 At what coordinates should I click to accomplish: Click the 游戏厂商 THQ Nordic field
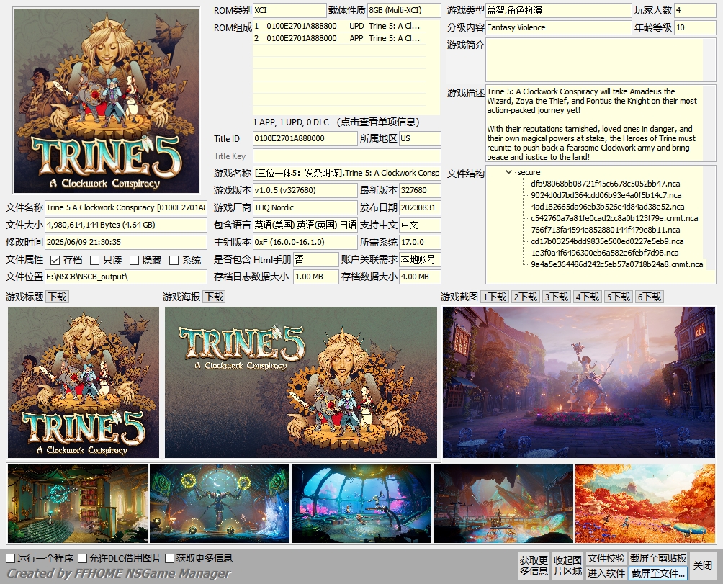pyautogui.click(x=305, y=207)
